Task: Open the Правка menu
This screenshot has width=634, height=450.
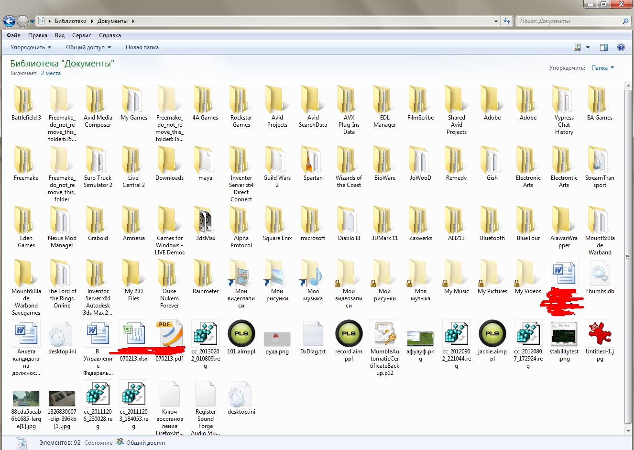Action: click(37, 35)
